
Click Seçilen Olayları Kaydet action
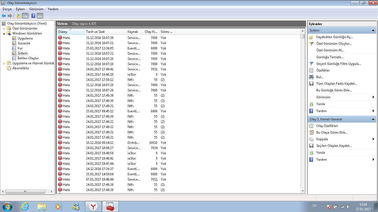334,146
